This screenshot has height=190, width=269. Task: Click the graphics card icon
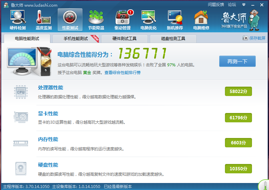(x=21, y=117)
